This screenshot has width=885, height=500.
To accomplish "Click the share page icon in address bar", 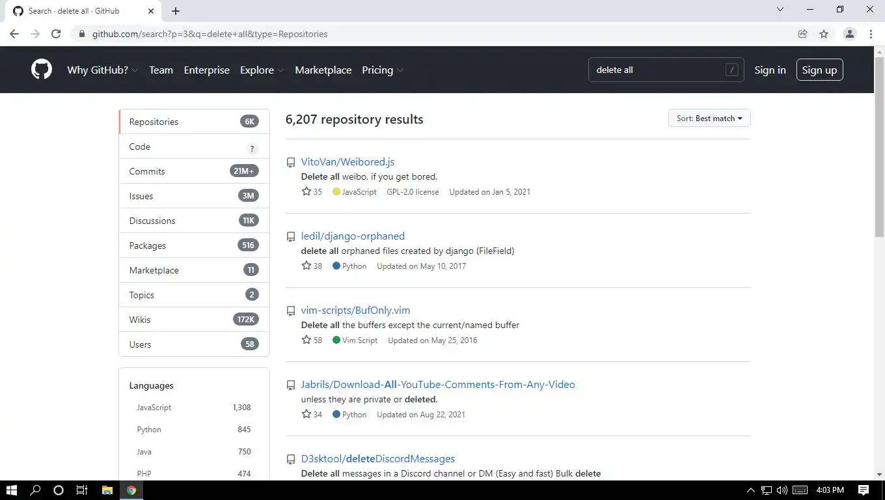I will 803,34.
